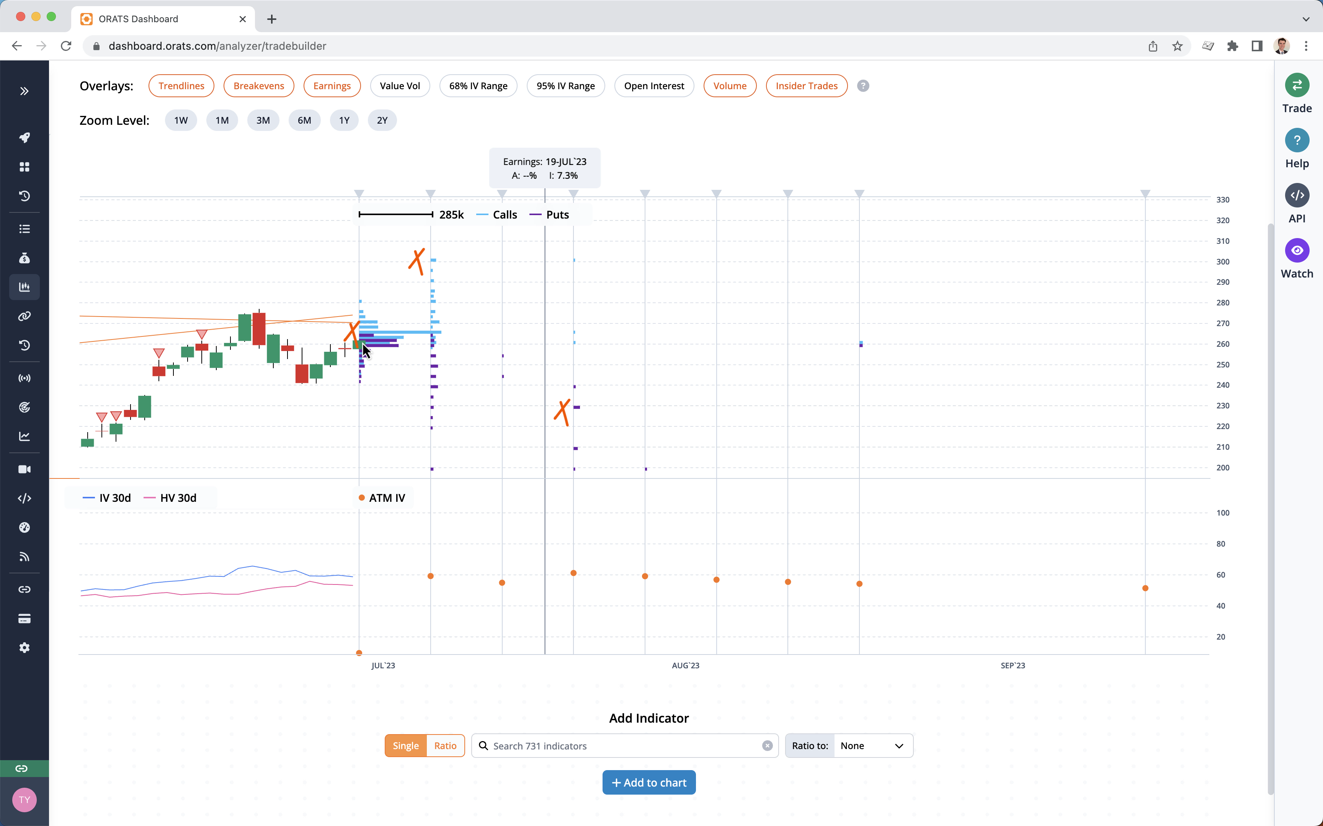1323x826 pixels.
Task: Open the dashboard grid icon in sidebar
Action: tap(24, 167)
